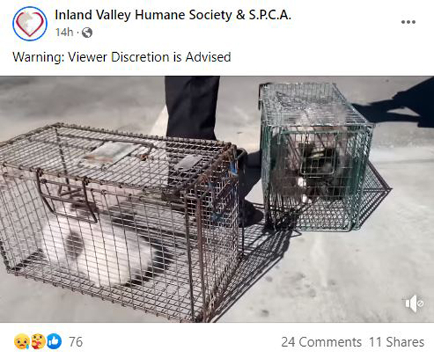Screen dimensions: 434x358
Task: Click the small green cage in the video
Action: pos(316,156)
